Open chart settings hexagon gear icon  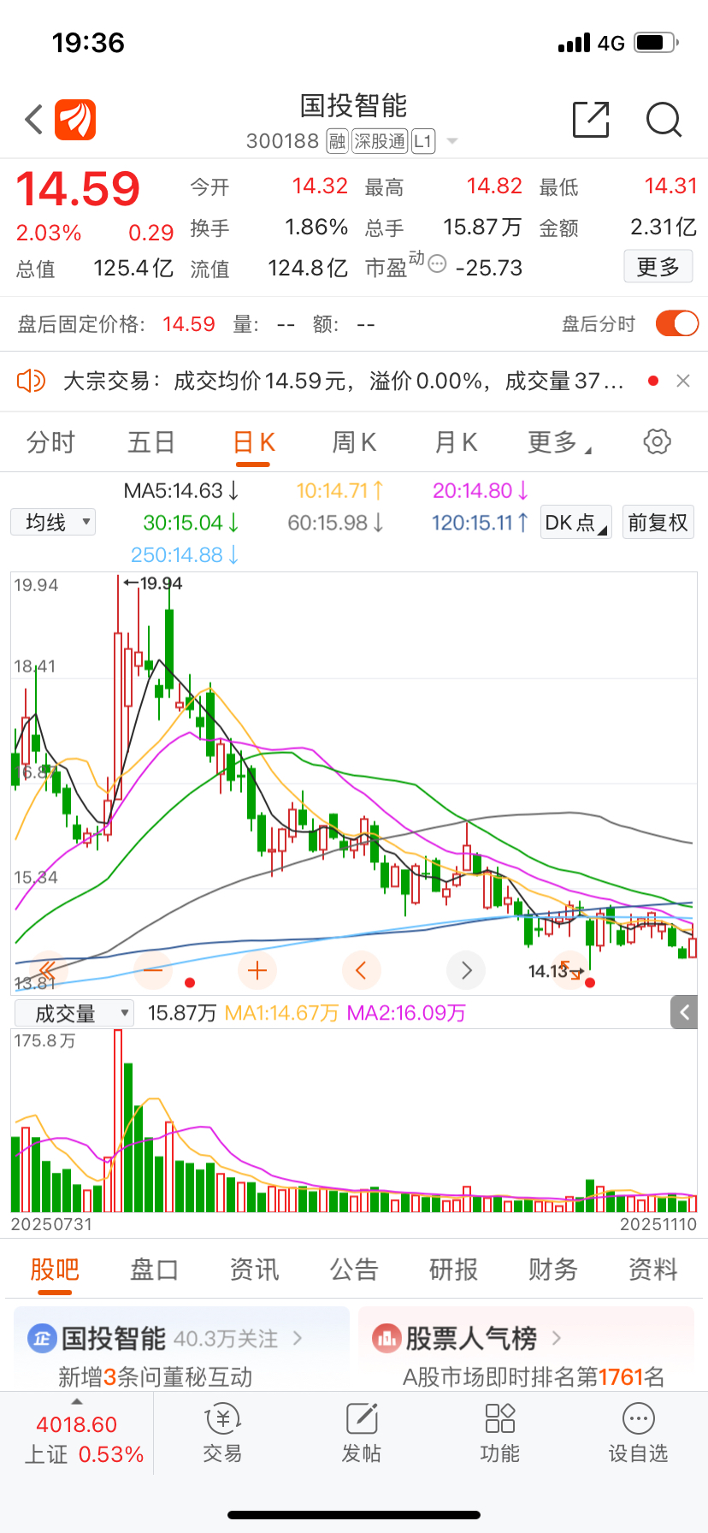click(x=657, y=441)
